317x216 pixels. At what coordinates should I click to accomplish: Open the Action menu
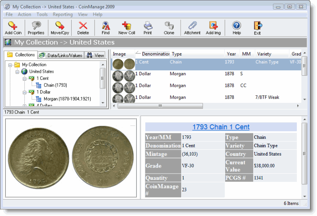pos(24,14)
